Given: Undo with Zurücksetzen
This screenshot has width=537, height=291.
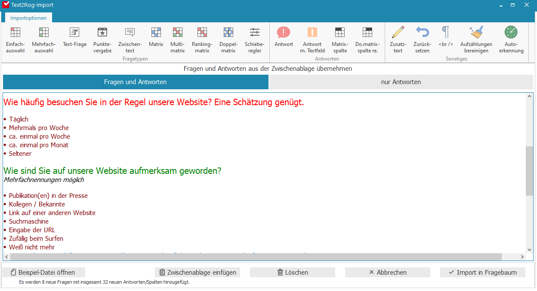Looking at the screenshot, I should [x=422, y=39].
